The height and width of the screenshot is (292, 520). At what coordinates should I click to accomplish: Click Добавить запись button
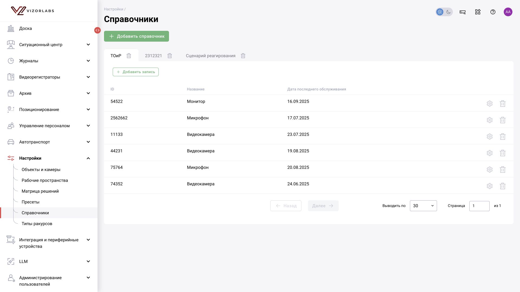point(136,72)
